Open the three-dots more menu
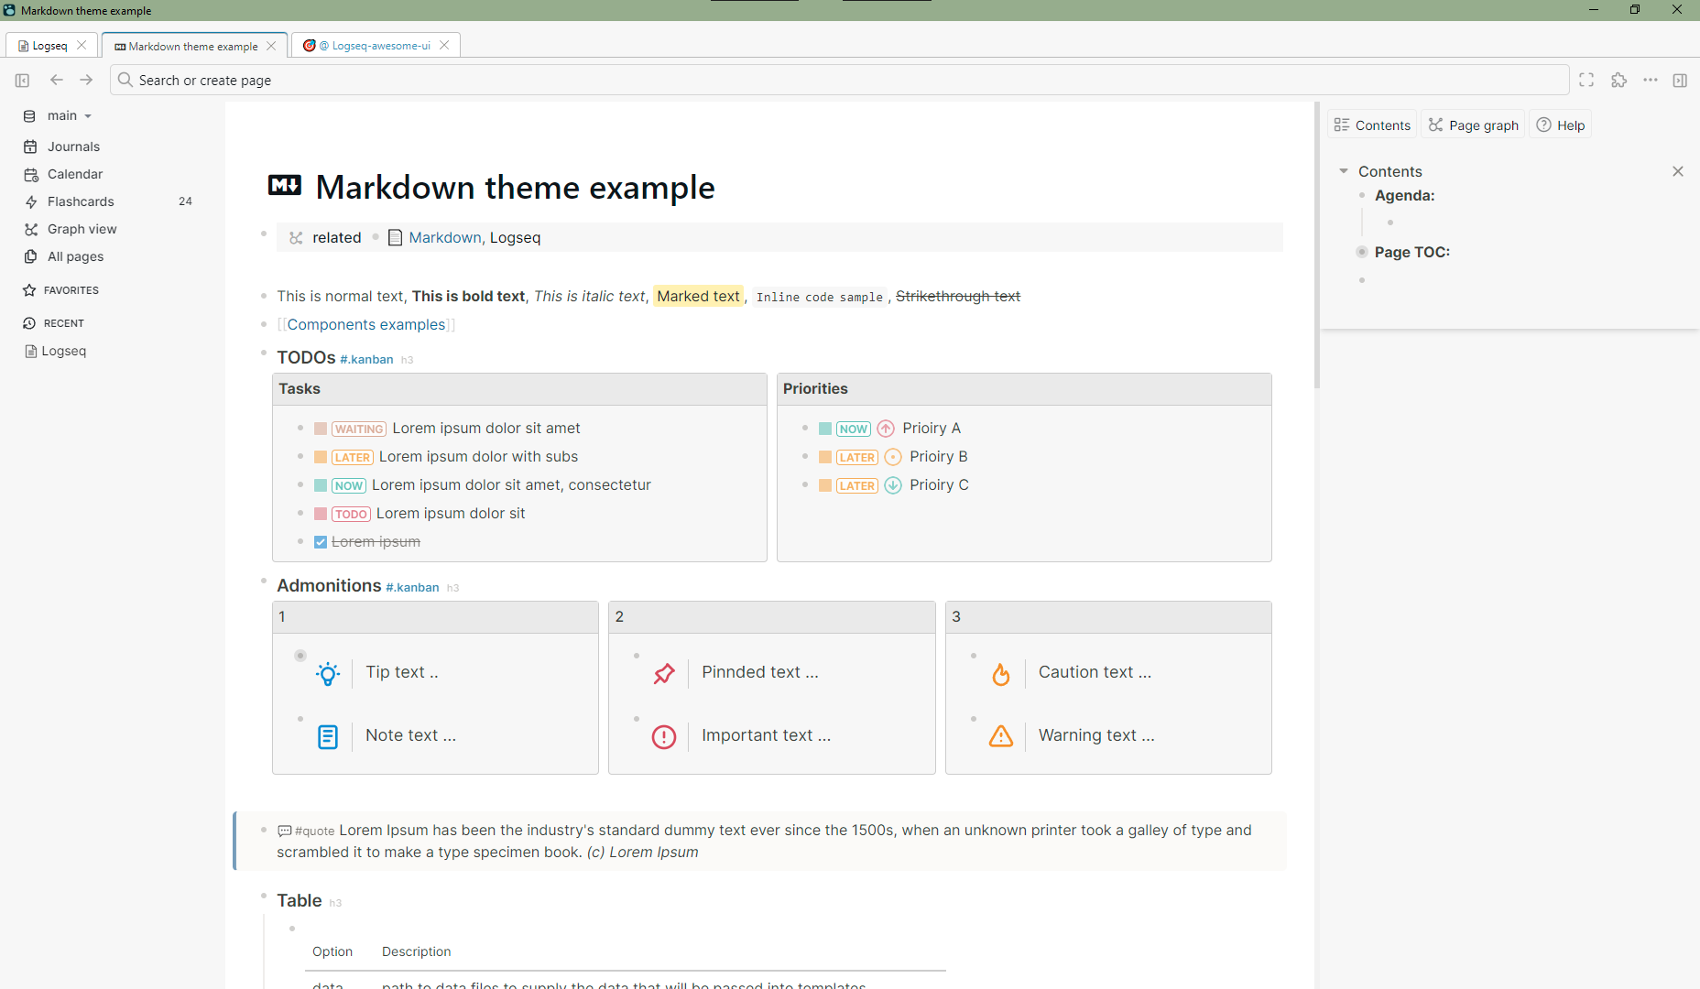Screen dimensions: 1700x989 (x=1651, y=81)
